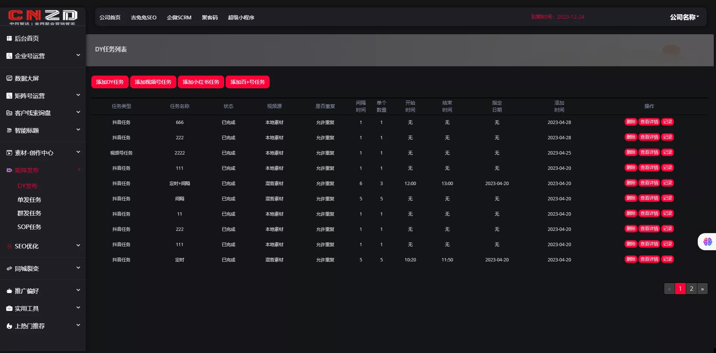Screen dimensions: 716x353
Task: Open the 公司名称 account dropdown
Action: pos(684,17)
